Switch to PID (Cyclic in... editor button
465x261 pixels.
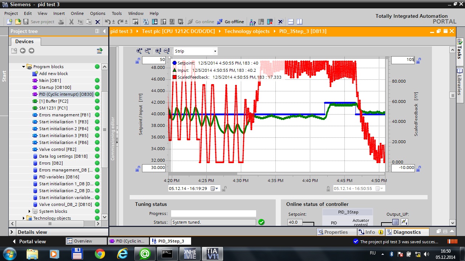tap(128, 241)
